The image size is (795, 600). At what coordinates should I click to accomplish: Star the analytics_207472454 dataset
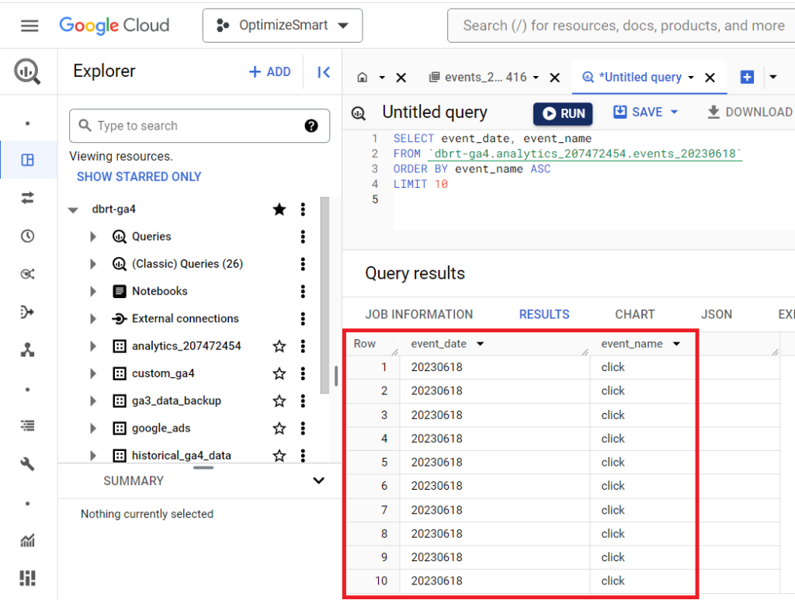[x=279, y=346]
